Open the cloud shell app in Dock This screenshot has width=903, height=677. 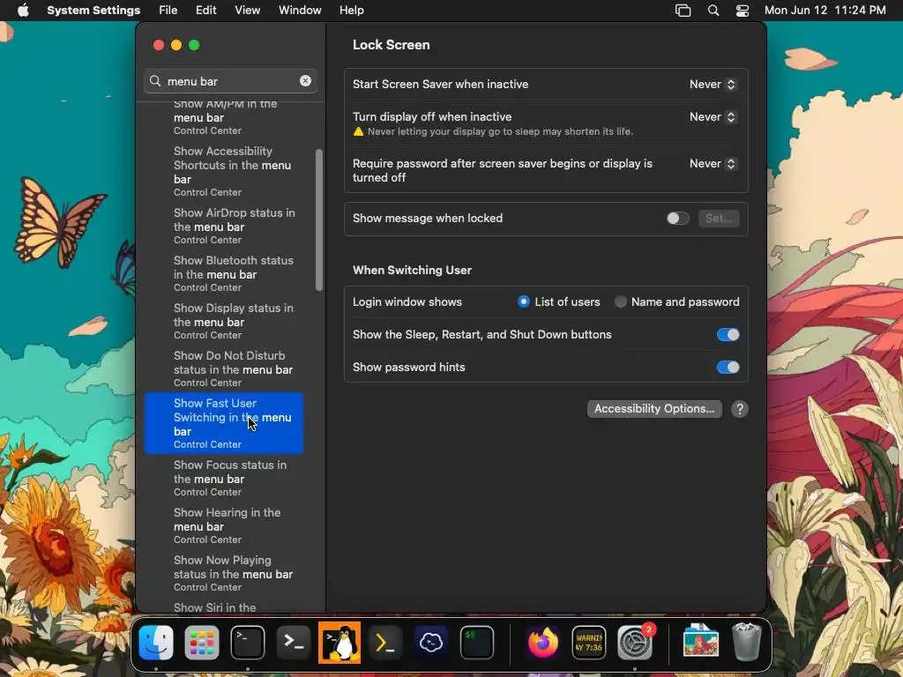point(430,642)
